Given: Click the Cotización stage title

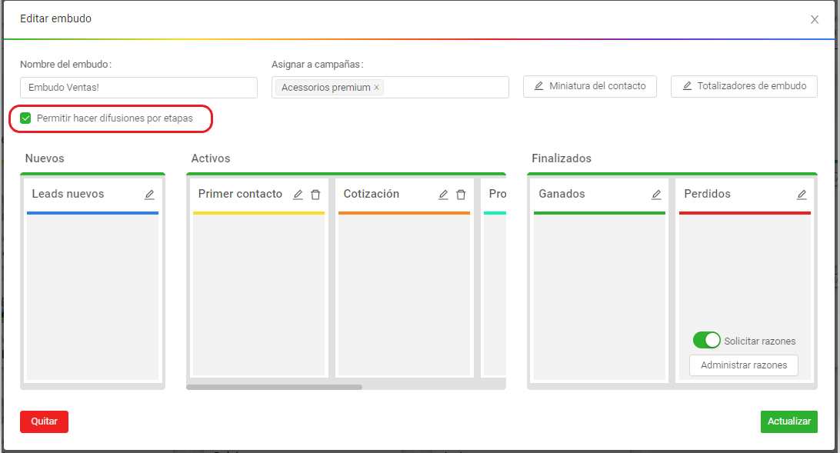Looking at the screenshot, I should click(372, 194).
